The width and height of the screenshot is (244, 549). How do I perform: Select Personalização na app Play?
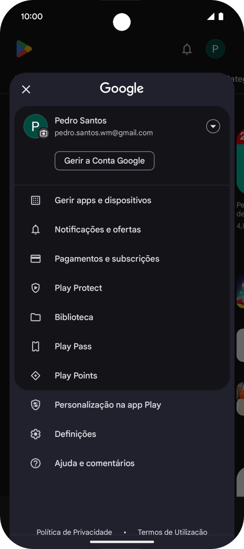(108, 405)
